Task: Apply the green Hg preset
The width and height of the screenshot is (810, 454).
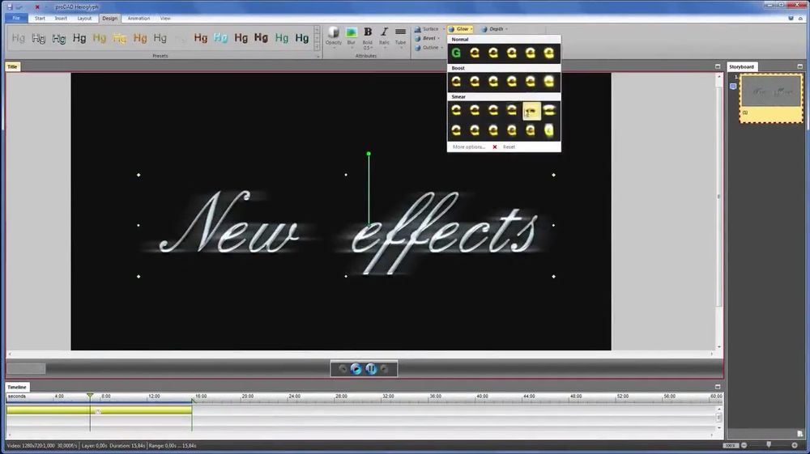Action: pos(282,38)
